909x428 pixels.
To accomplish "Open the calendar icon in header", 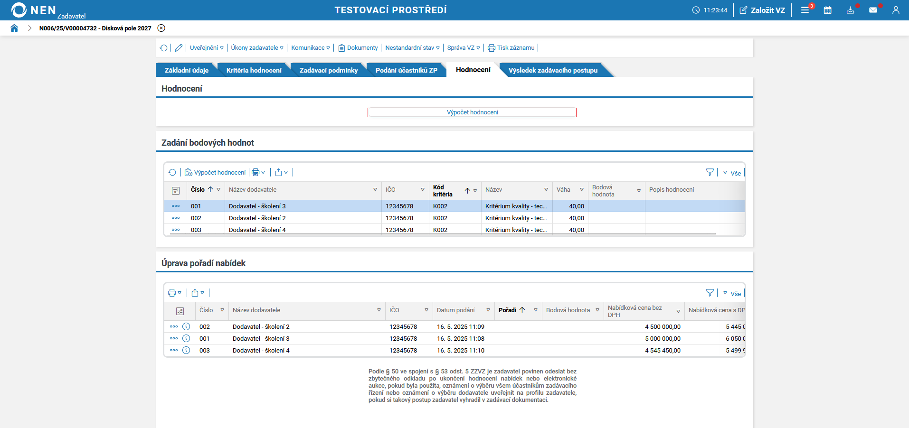I will (827, 10).
